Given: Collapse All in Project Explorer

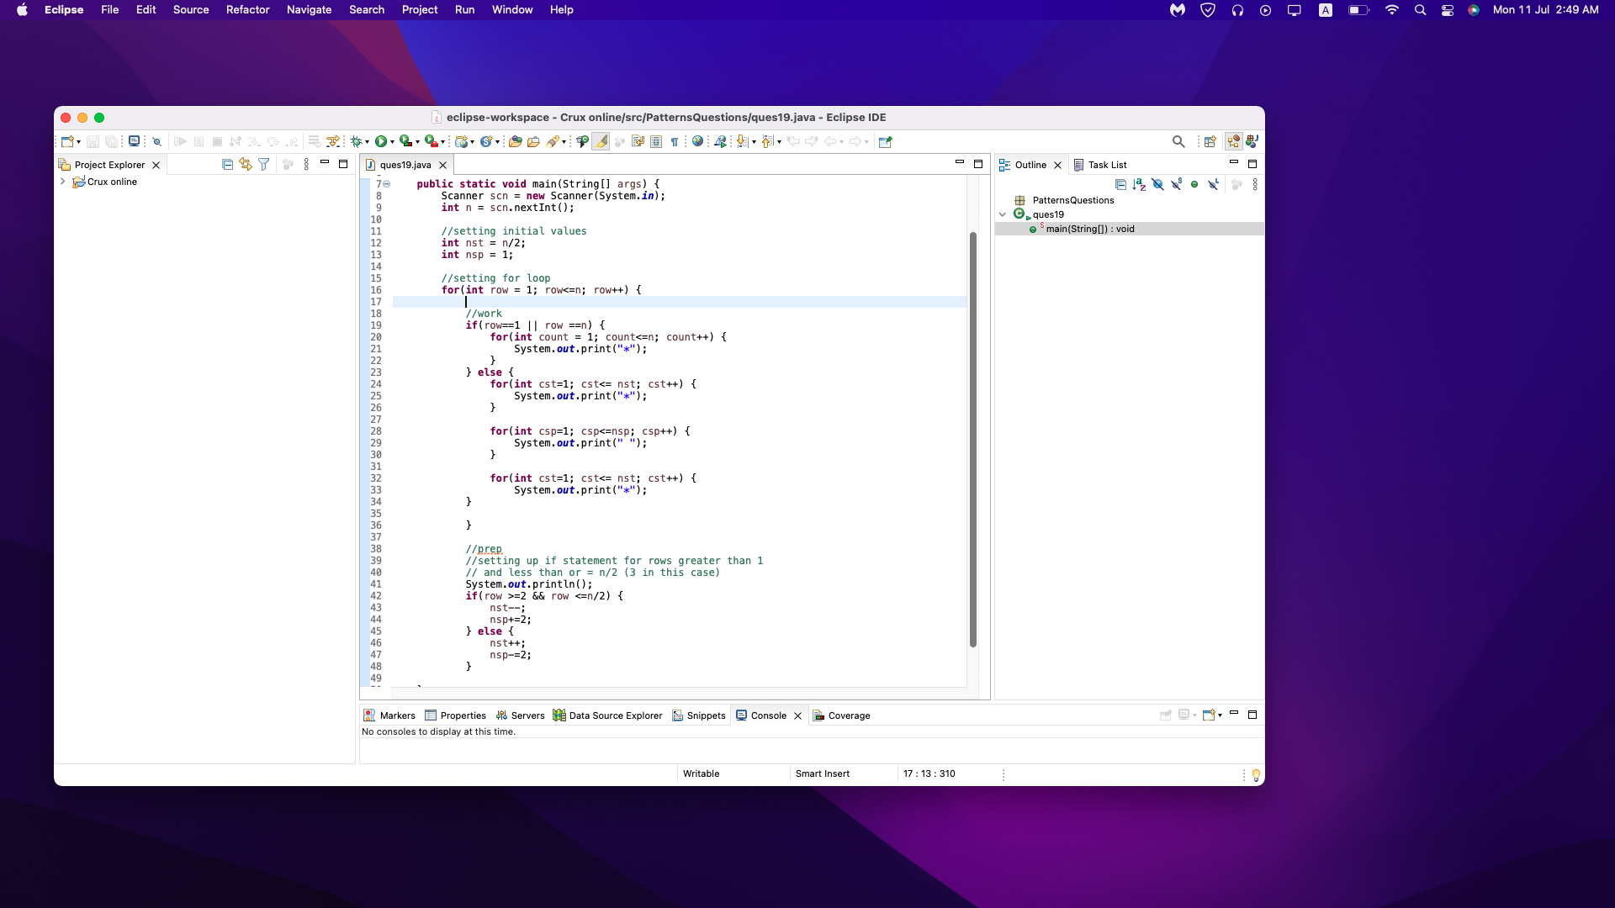Looking at the screenshot, I should 227,165.
